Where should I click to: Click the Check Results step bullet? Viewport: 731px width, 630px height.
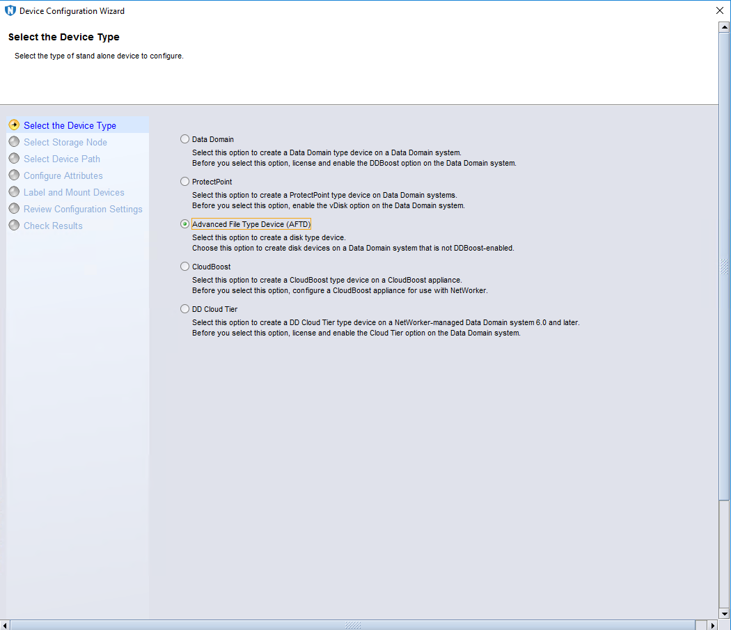[14, 226]
